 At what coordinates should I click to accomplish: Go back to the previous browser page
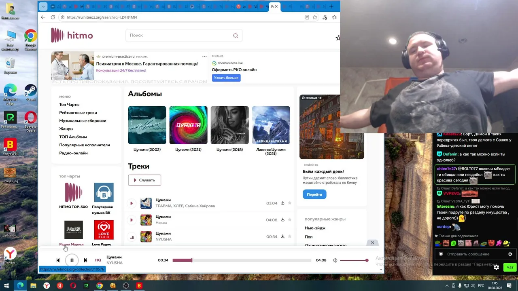click(43, 17)
